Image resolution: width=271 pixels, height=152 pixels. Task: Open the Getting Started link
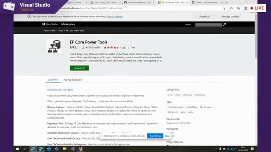click(x=55, y=90)
